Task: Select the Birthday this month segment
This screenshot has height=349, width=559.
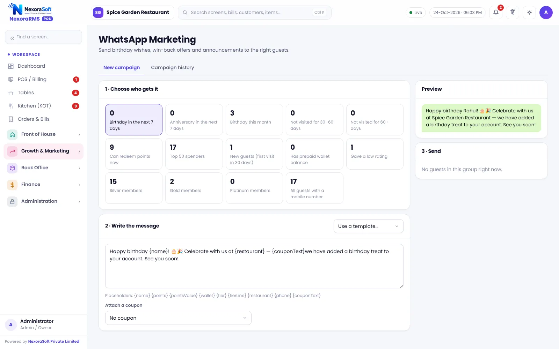Action: tap(254, 120)
